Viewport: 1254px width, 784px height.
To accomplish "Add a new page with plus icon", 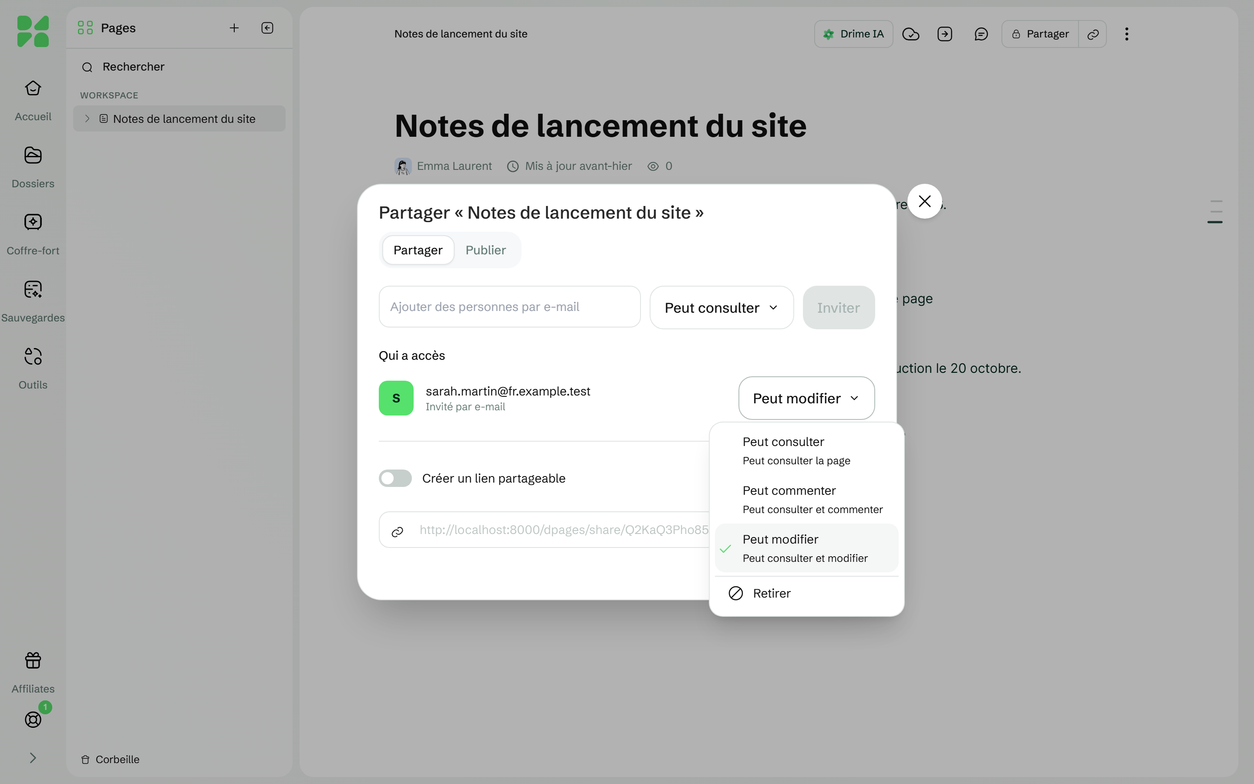I will (x=234, y=28).
